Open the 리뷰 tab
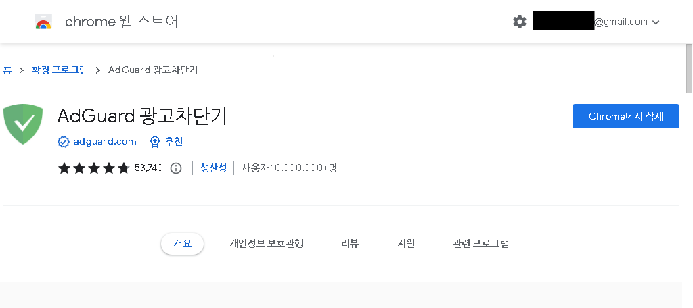 [350, 244]
